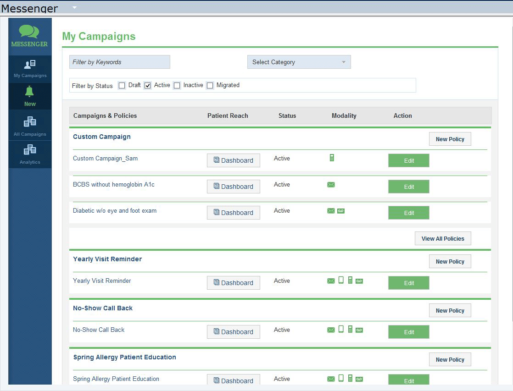The width and height of the screenshot is (513, 391).
Task: Click the Modality column header
Action: point(344,116)
